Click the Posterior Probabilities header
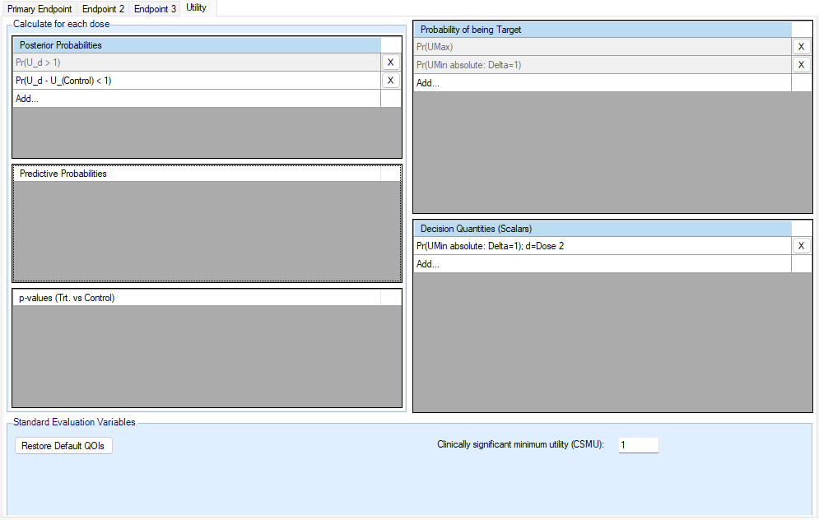The height and width of the screenshot is (520, 819). 198,45
